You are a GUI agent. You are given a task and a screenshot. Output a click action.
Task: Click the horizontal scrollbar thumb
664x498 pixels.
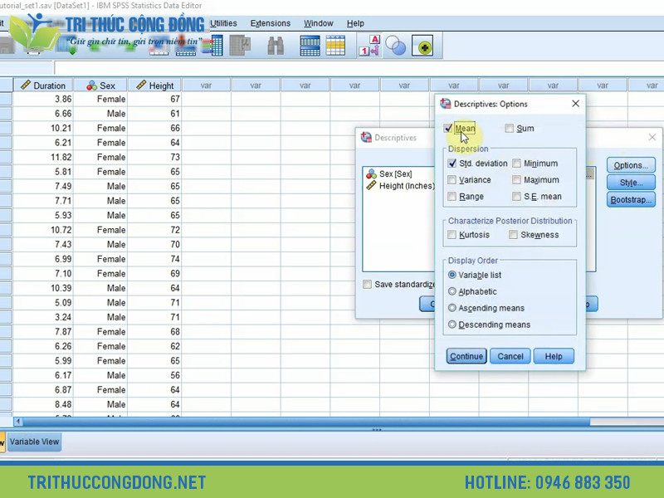pyautogui.click(x=306, y=422)
